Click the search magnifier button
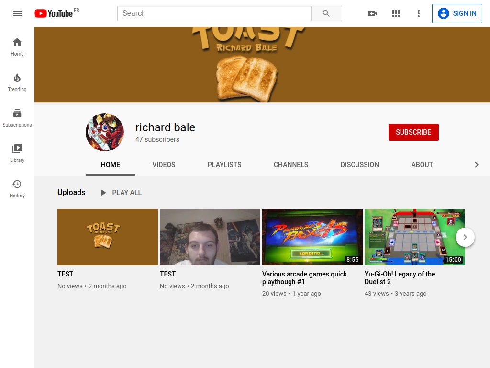Screen dimensions: 490x368 click(326, 13)
